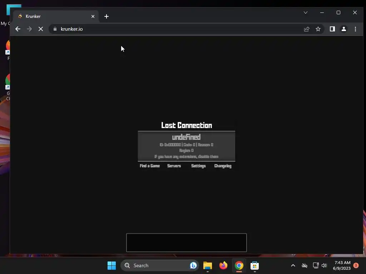Open the Chrome three-dot menu
The width and height of the screenshot is (366, 274).
click(x=355, y=29)
